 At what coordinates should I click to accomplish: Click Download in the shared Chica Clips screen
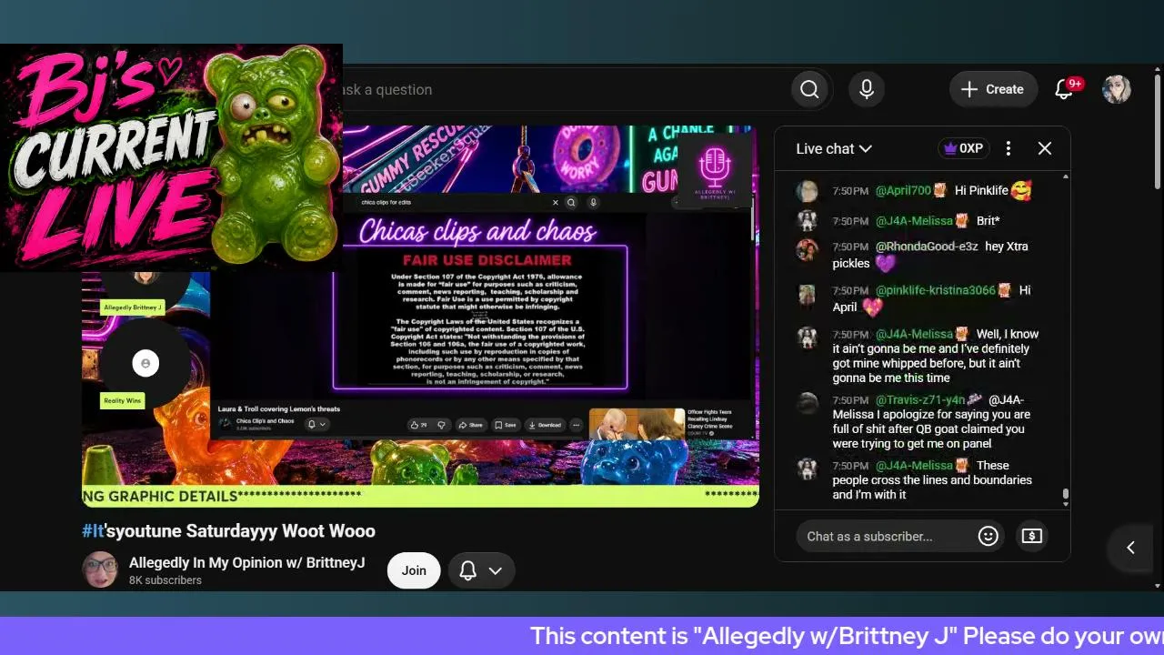click(x=545, y=425)
